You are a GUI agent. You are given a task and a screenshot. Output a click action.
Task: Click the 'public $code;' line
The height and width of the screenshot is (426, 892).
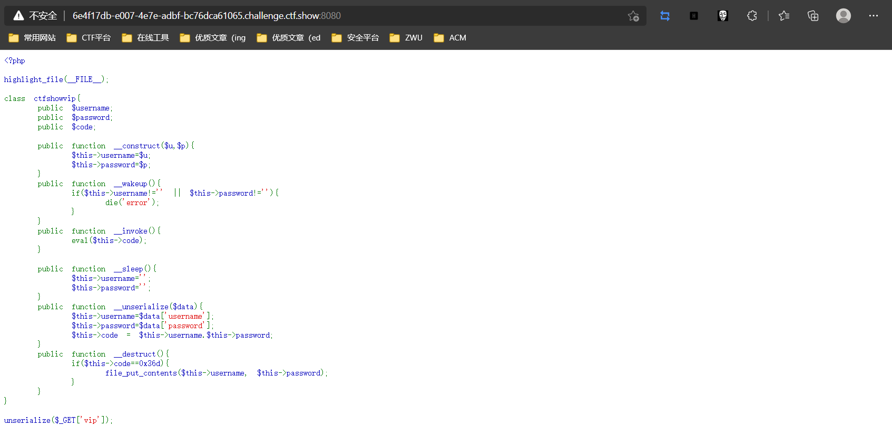[67, 127]
